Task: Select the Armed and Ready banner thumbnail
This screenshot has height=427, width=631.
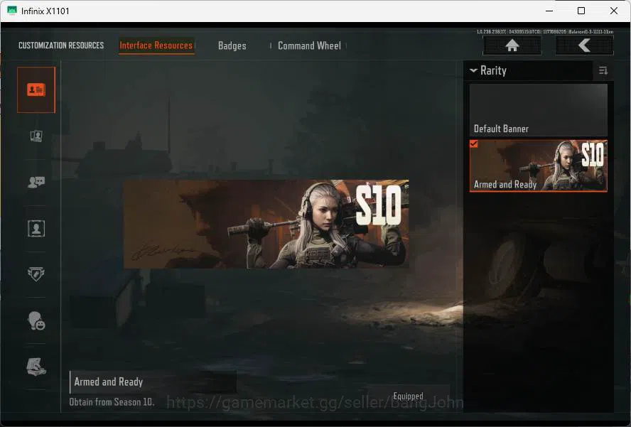Action: (539, 166)
